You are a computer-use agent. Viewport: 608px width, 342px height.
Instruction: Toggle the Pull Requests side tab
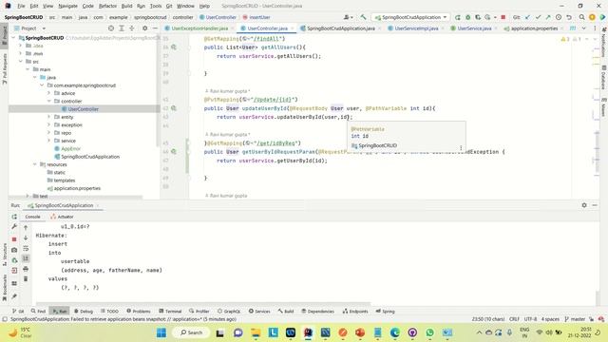pos(4,69)
